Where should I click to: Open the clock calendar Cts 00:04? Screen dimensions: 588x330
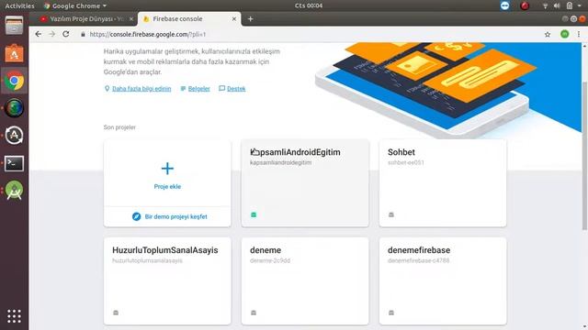309,5
